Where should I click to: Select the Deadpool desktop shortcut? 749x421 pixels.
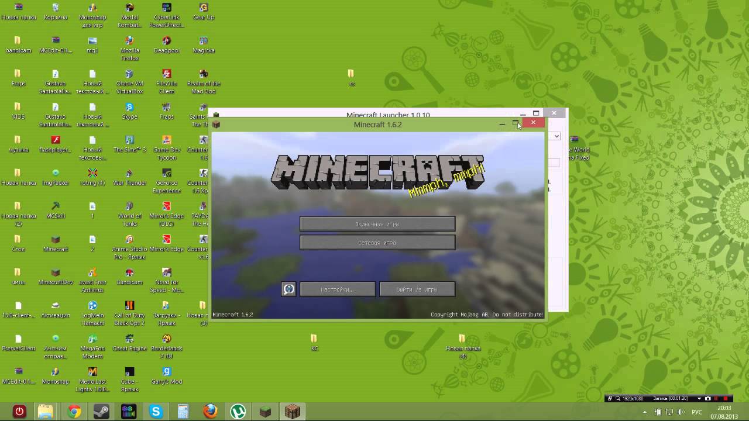point(167,45)
